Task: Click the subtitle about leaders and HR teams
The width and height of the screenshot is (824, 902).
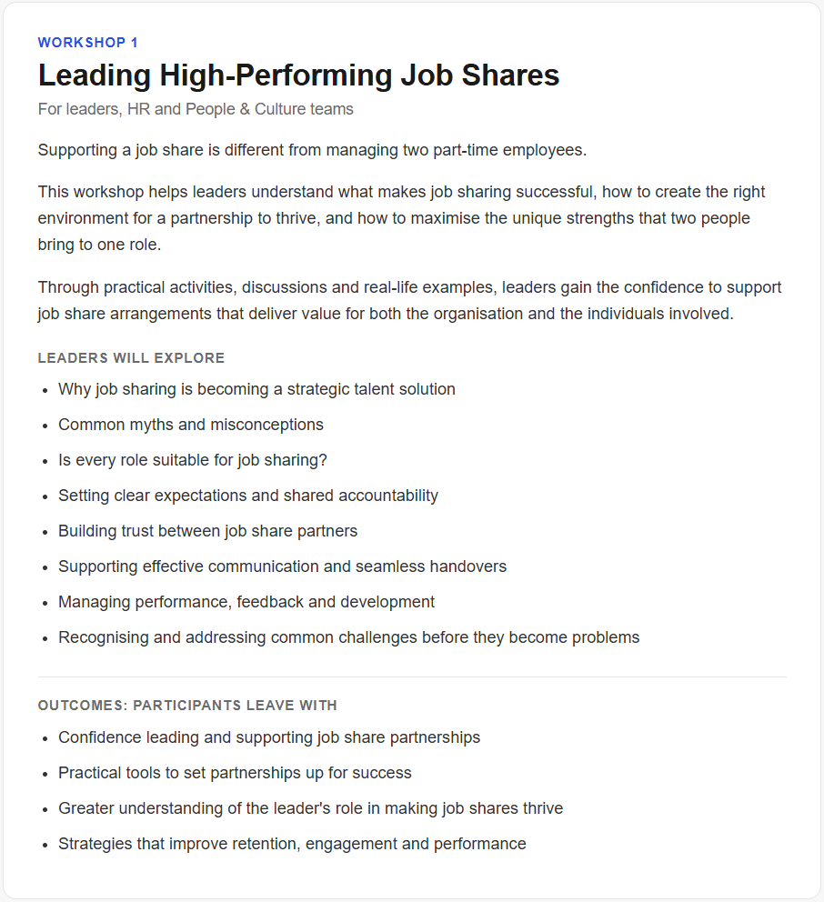Action: click(196, 109)
